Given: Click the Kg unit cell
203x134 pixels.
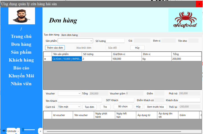Looking at the screenshot, I should (x=156, y=59).
